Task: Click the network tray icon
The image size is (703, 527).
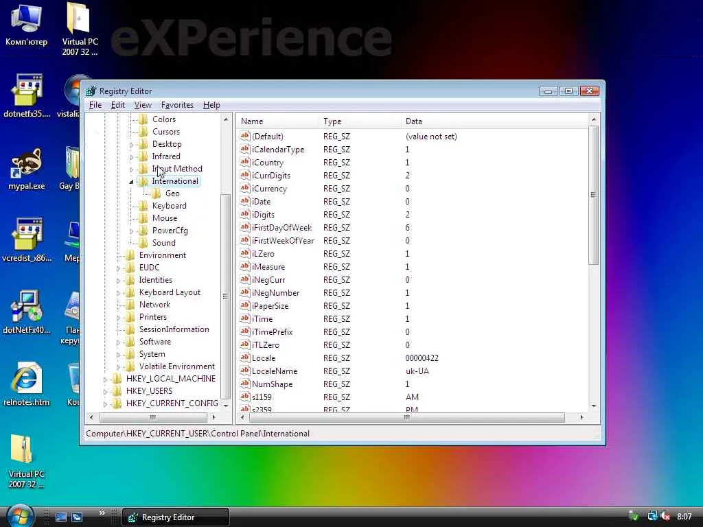Action: pos(652,517)
